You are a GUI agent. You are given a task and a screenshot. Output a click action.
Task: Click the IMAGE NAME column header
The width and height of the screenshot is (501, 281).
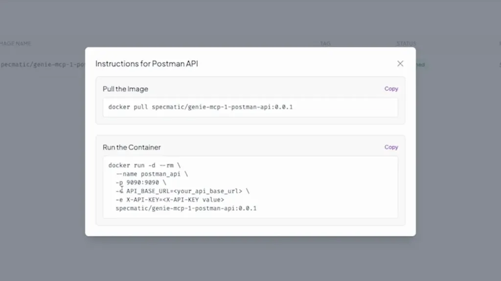click(16, 43)
